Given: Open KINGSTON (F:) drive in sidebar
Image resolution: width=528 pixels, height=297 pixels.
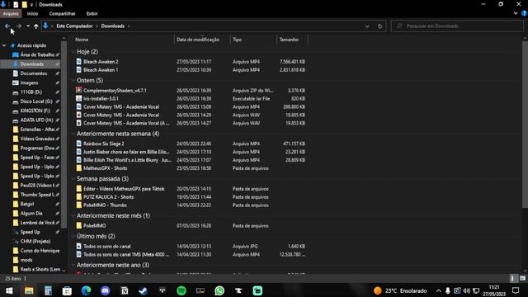Looking at the screenshot, I should click(x=35, y=111).
